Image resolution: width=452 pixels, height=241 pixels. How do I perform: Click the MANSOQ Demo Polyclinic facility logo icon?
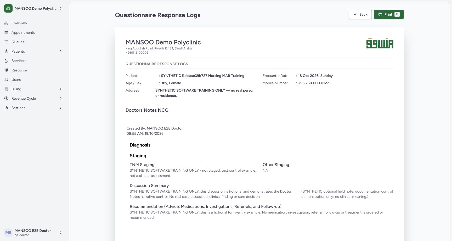(8, 8)
